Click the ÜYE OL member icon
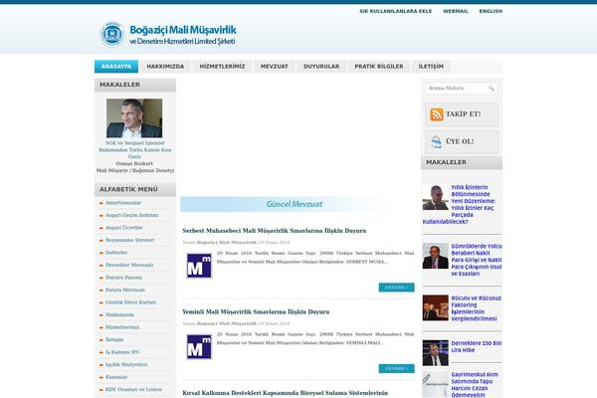597x398 pixels. click(x=437, y=141)
